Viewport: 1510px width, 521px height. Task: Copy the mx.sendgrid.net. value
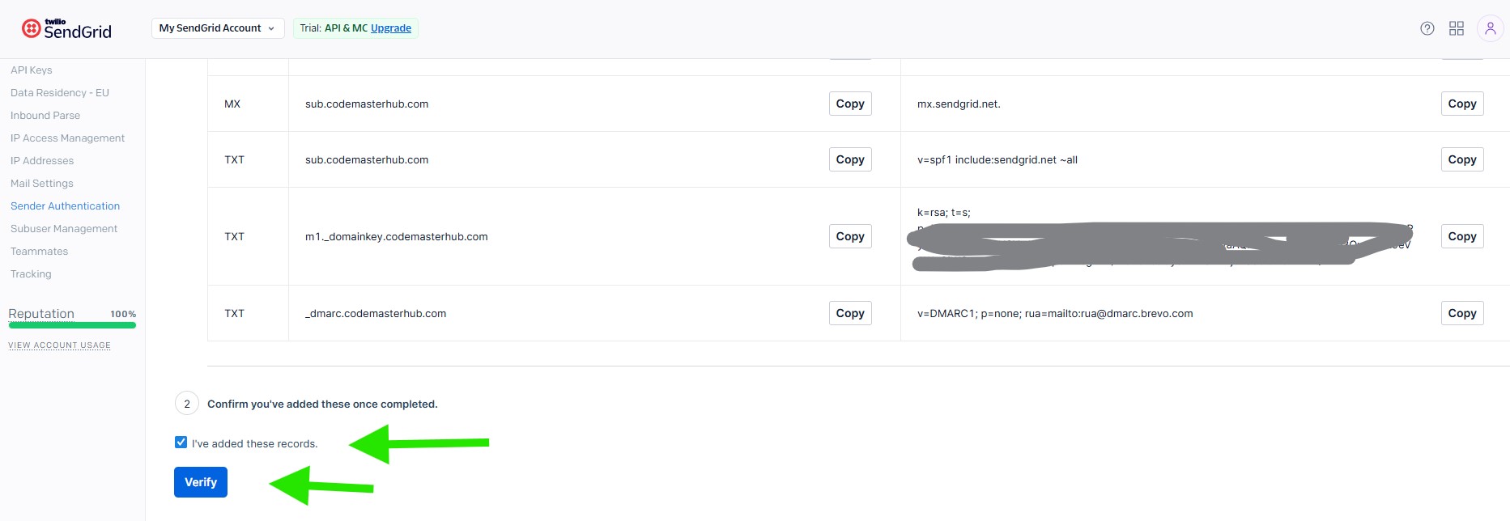pos(1461,104)
